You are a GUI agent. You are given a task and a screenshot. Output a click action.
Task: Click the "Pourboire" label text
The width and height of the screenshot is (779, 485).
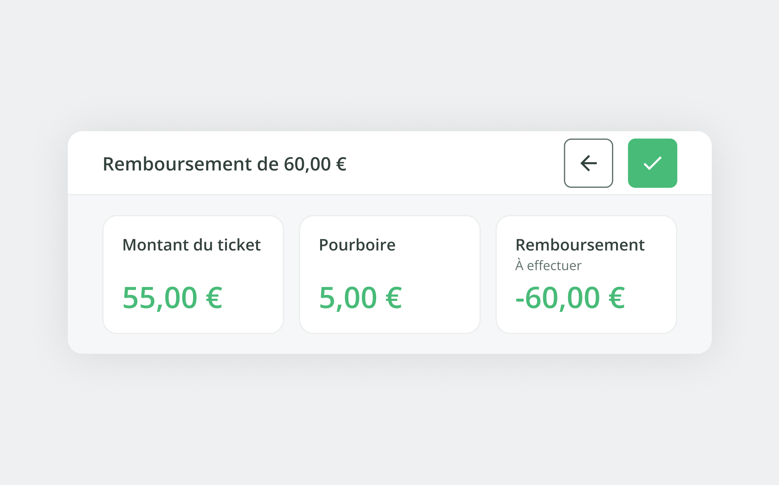click(357, 245)
